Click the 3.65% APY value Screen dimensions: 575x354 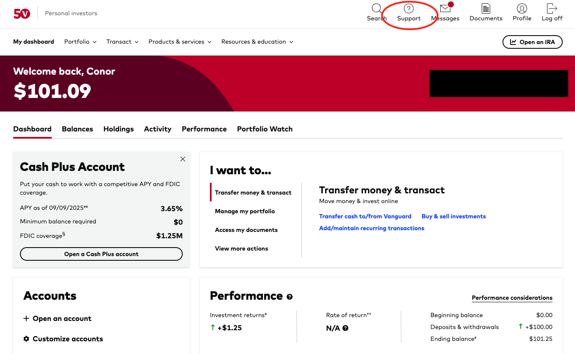pos(172,209)
